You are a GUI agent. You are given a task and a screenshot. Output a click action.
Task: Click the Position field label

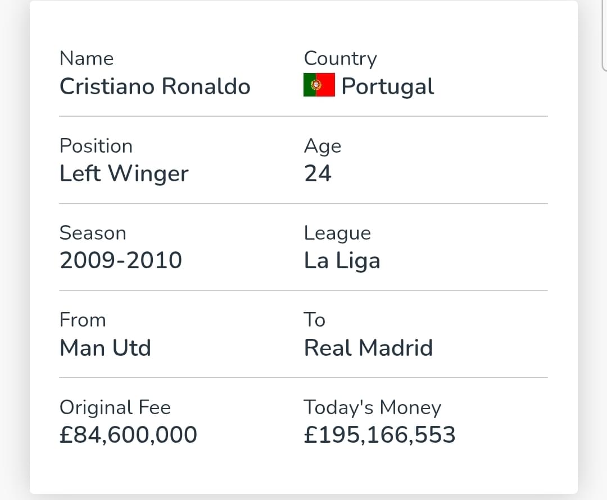pos(96,146)
